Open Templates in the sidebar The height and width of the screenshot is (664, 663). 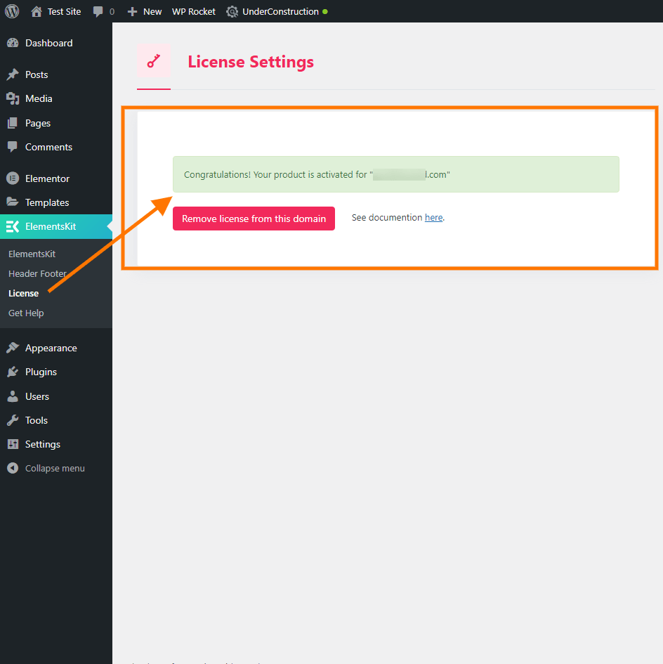point(47,202)
